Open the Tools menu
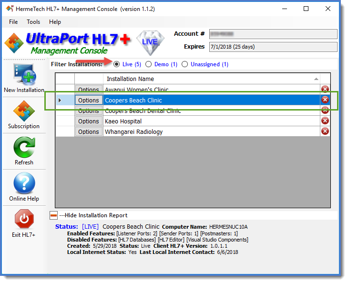The height and width of the screenshot is (283, 348). [x=33, y=22]
